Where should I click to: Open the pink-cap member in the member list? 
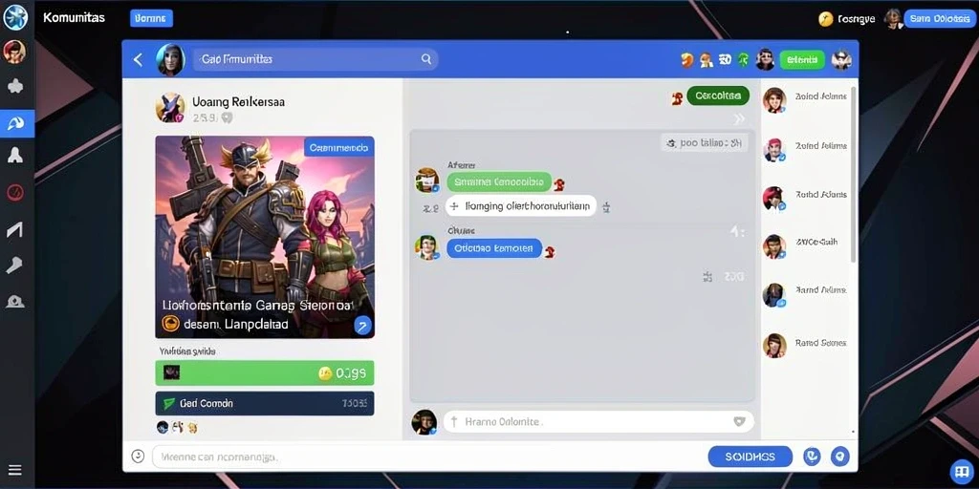tap(774, 149)
